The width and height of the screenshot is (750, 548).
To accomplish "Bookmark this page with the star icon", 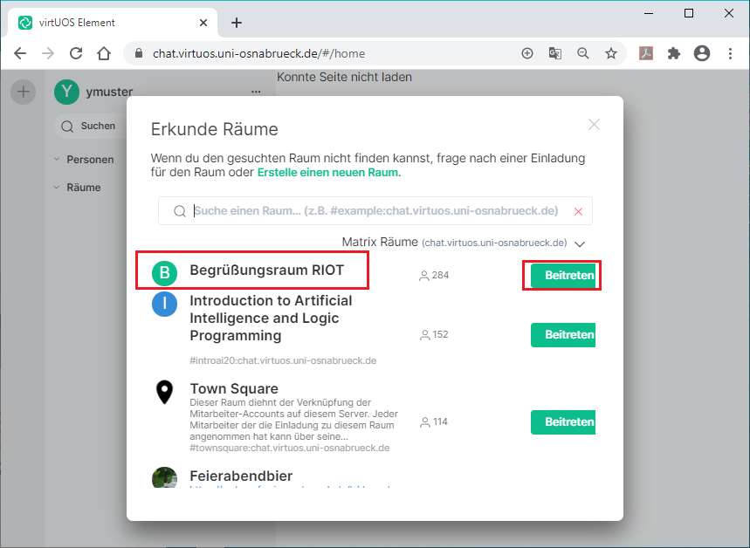I will 611,53.
